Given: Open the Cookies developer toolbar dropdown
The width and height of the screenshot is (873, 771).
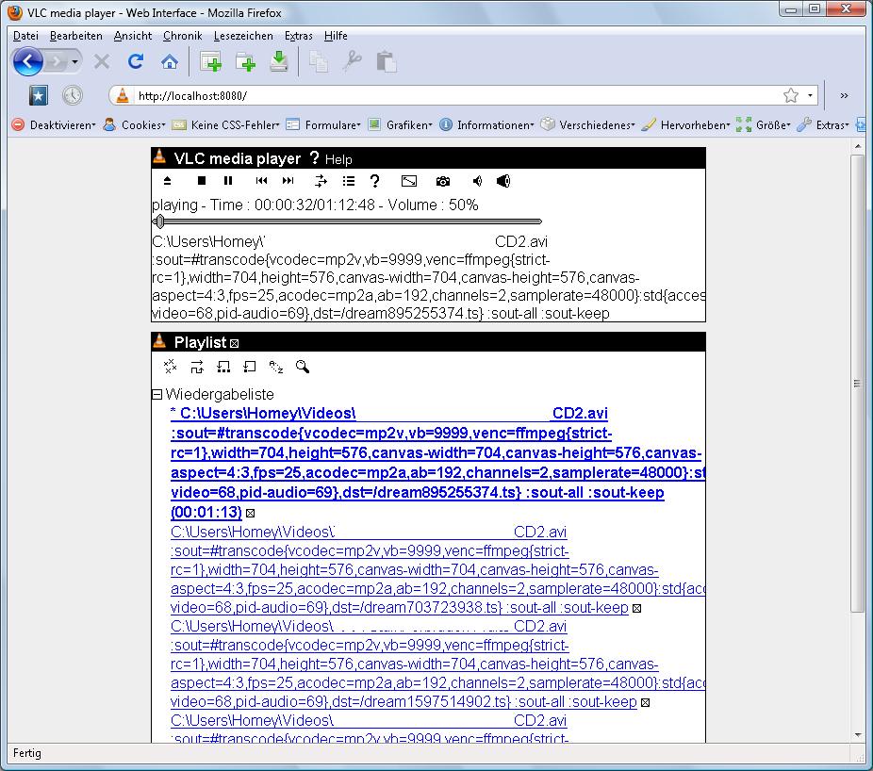Looking at the screenshot, I should pyautogui.click(x=134, y=125).
